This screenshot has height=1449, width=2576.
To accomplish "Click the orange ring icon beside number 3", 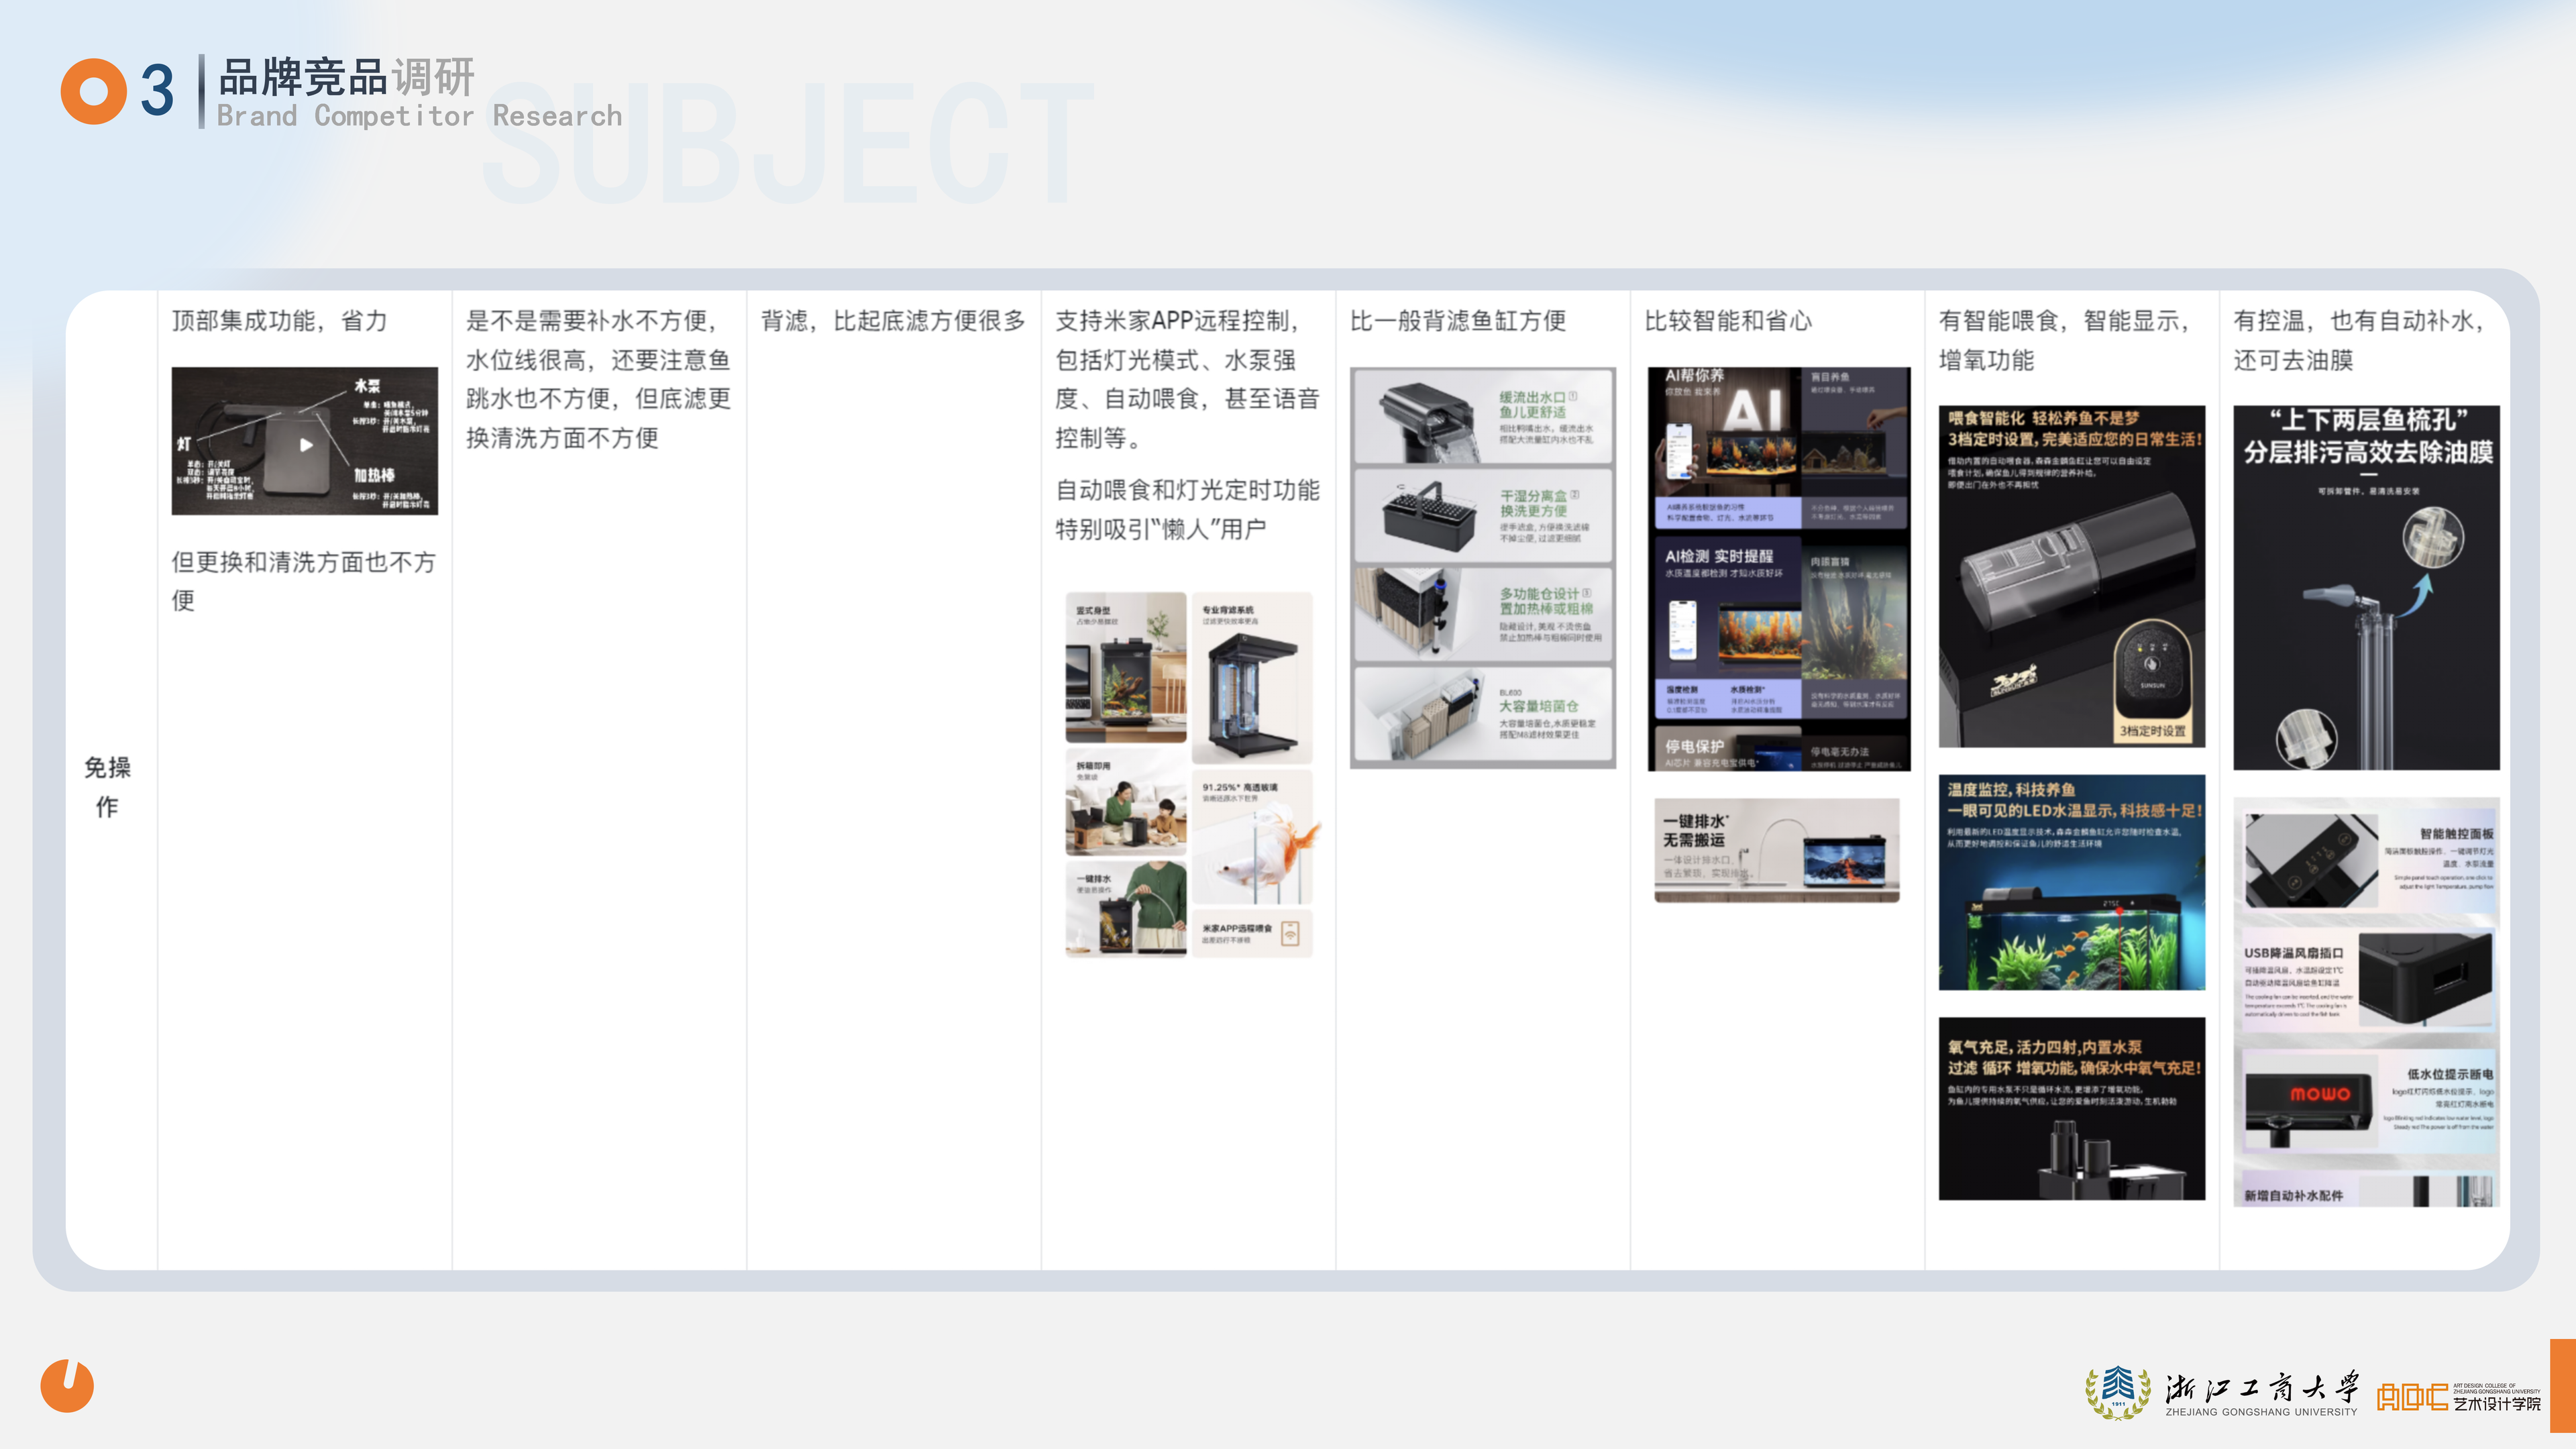I will [93, 91].
